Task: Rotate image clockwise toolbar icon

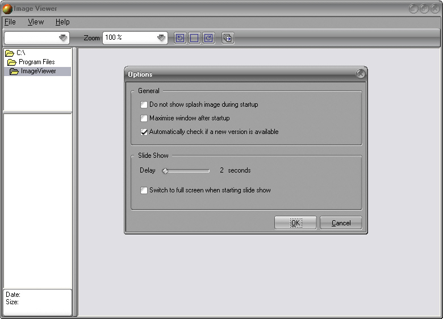Action: [x=208, y=38]
